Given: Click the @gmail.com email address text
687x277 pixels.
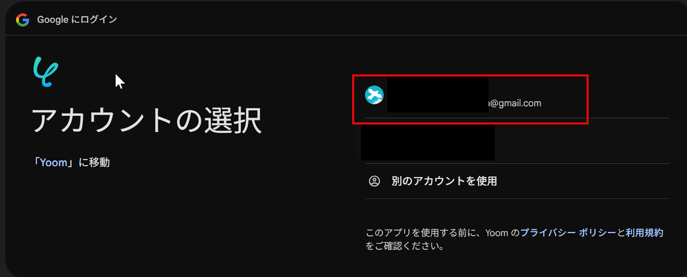Looking at the screenshot, I should click(x=515, y=103).
